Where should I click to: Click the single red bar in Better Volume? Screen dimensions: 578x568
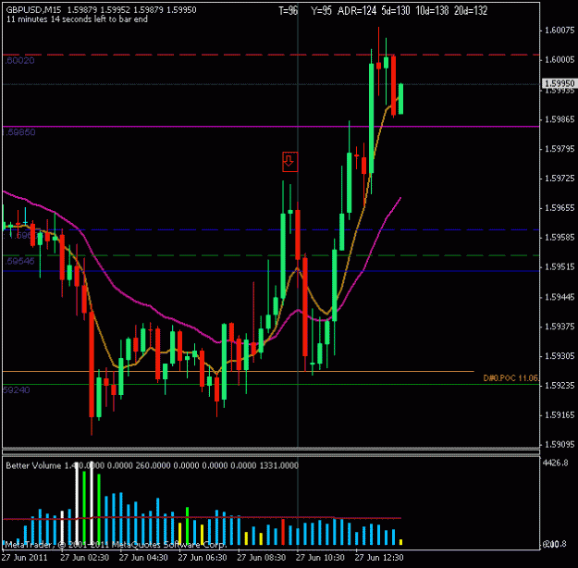[x=283, y=532]
